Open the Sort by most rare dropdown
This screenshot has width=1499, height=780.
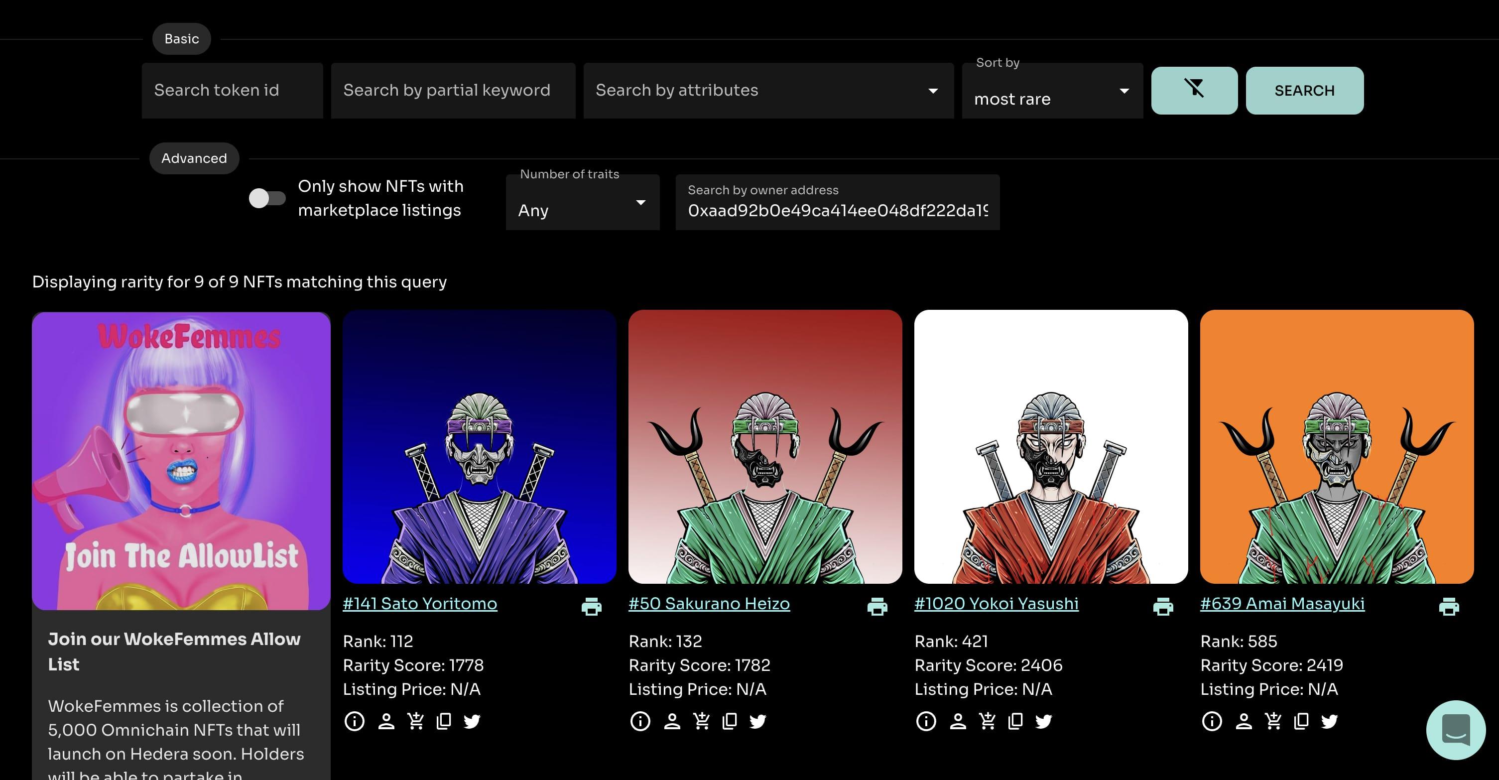point(1051,91)
